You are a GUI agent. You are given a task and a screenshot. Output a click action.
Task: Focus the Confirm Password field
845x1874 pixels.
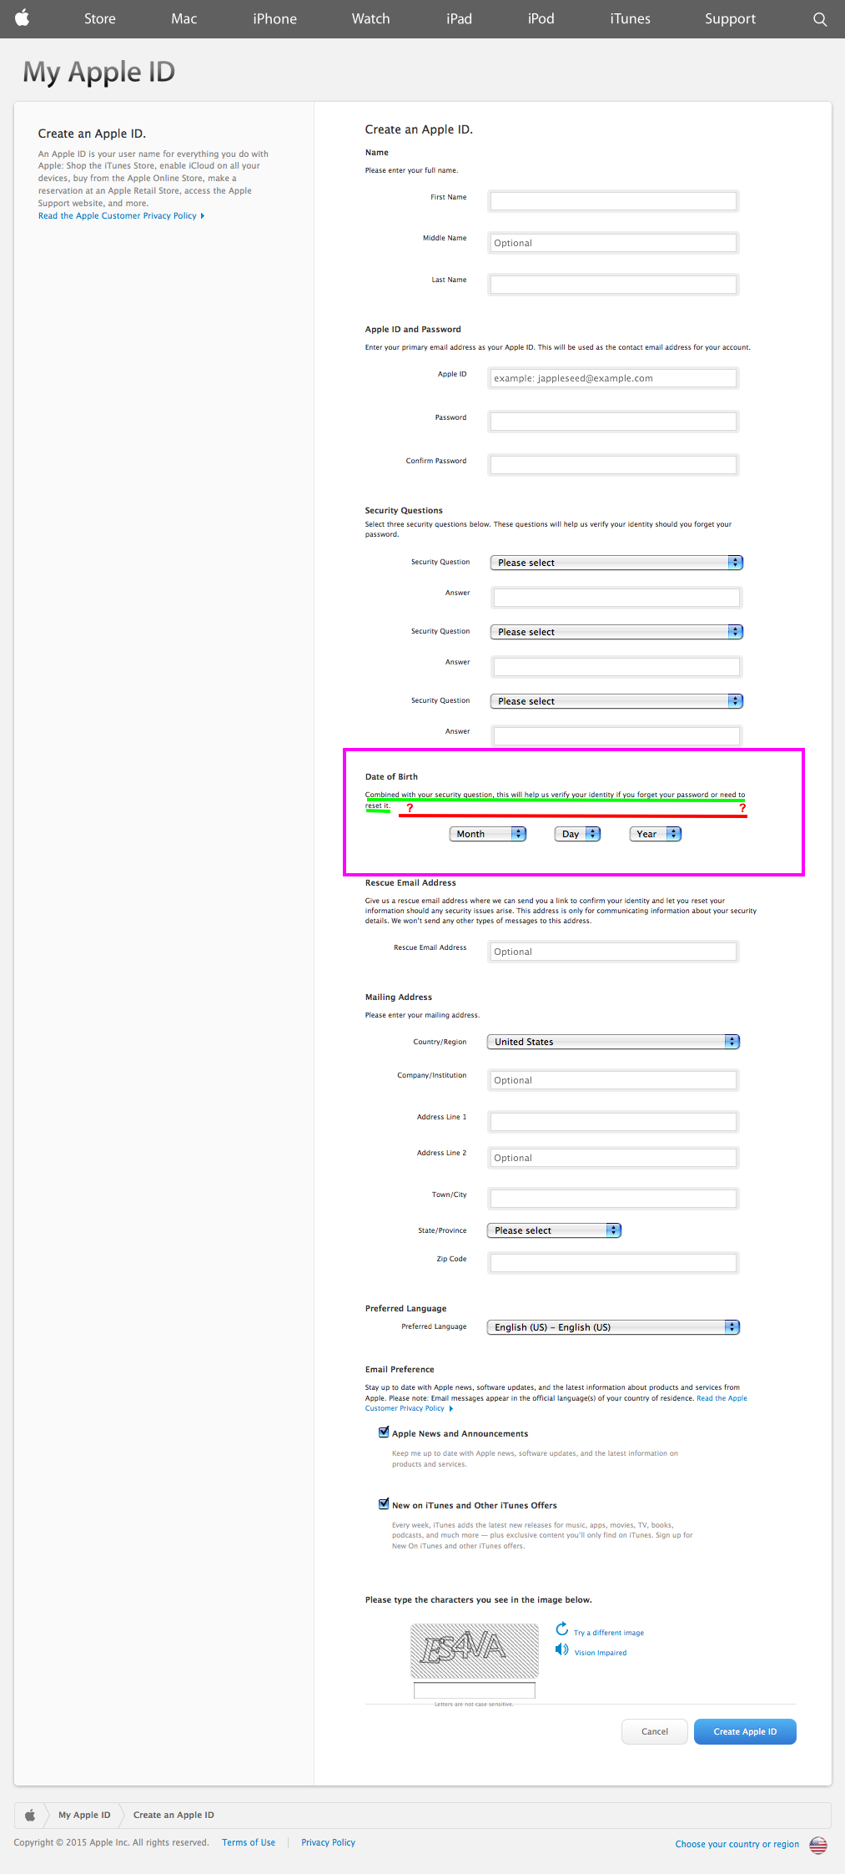tap(613, 465)
